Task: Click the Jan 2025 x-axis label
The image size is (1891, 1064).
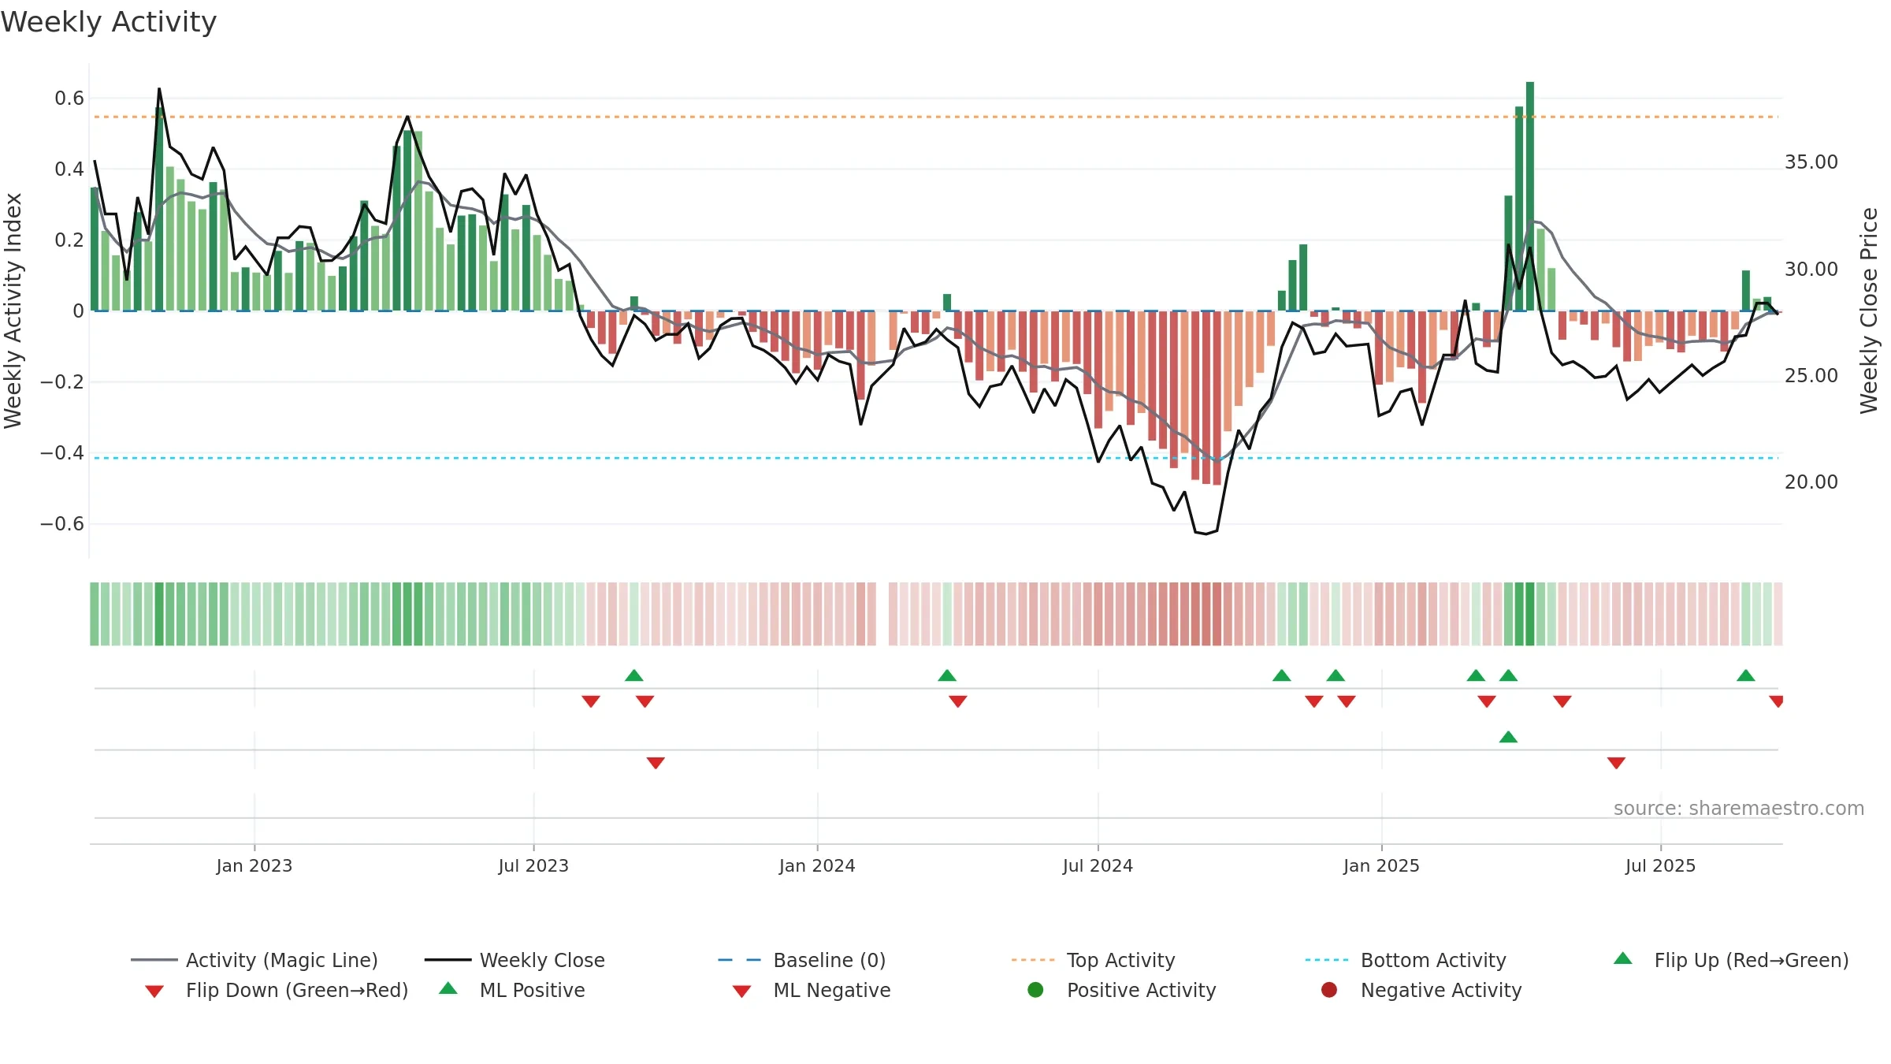Action: 1381,865
